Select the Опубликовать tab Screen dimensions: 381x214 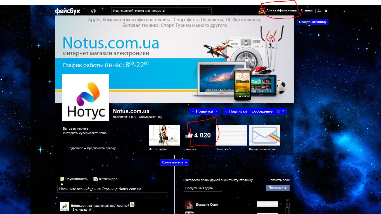point(74,179)
